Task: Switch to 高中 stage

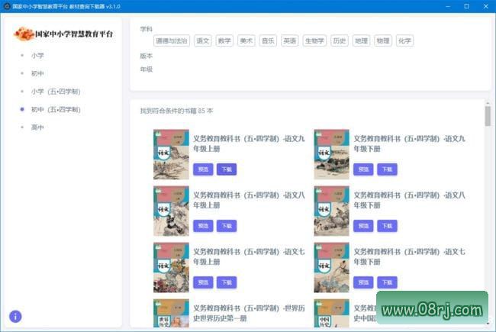Action: (x=37, y=127)
